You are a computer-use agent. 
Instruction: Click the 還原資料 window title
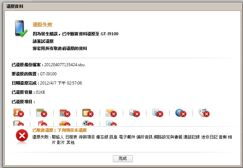pos(15,6)
